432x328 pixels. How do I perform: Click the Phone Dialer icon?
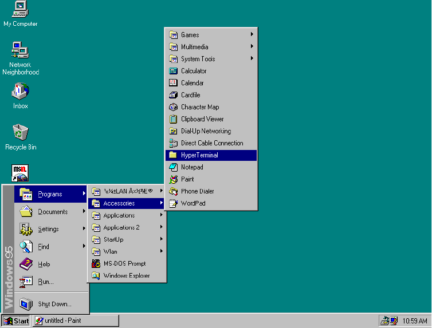point(173,191)
